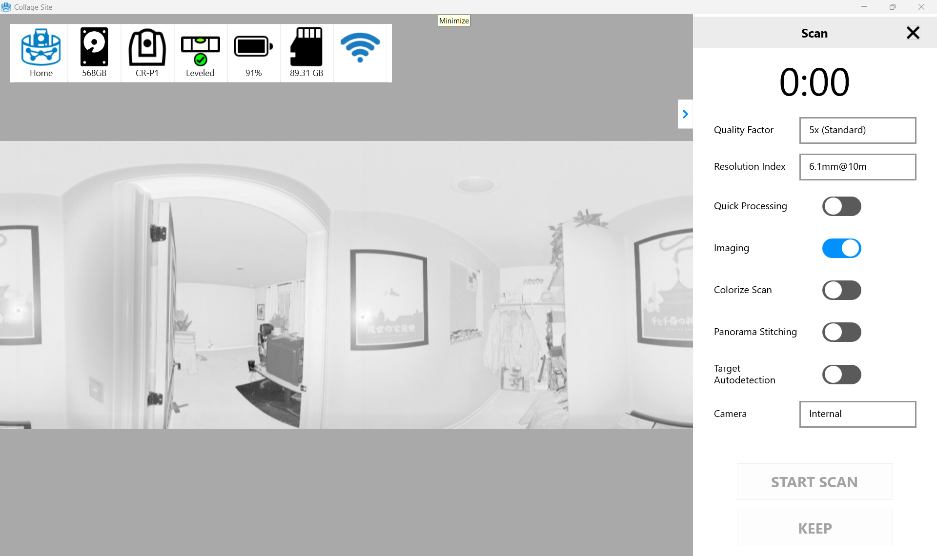The height and width of the screenshot is (556, 937).
Task: Turn off the Imaging toggle
Action: (841, 248)
